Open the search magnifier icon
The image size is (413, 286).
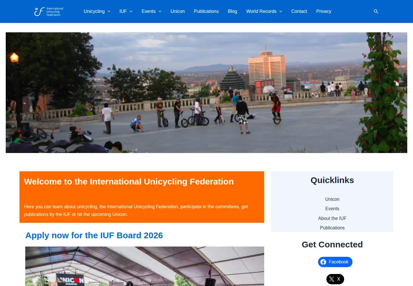pos(376,11)
